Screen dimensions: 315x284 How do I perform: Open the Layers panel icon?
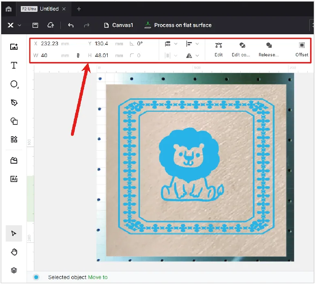14,270
